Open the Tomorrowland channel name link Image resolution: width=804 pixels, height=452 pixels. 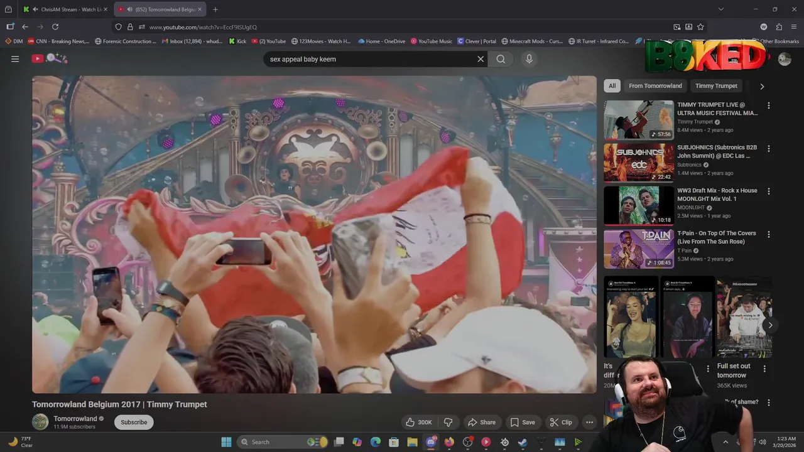tap(75, 419)
